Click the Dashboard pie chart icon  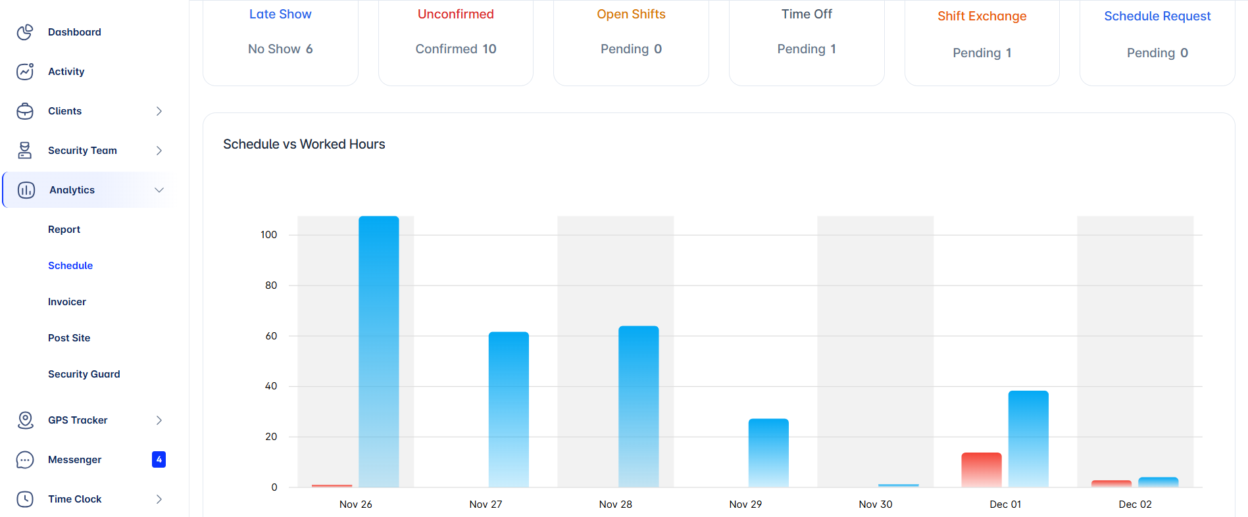click(x=25, y=32)
